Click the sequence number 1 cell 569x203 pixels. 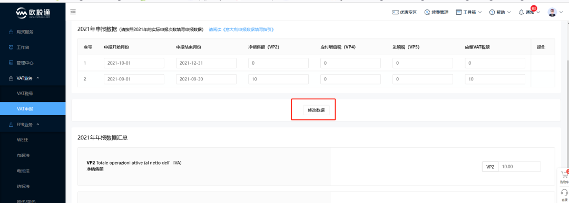[85, 63]
